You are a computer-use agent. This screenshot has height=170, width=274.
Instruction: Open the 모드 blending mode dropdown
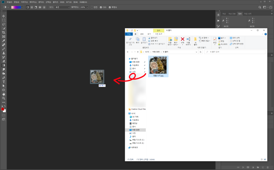pyautogui.click(x=62, y=7)
